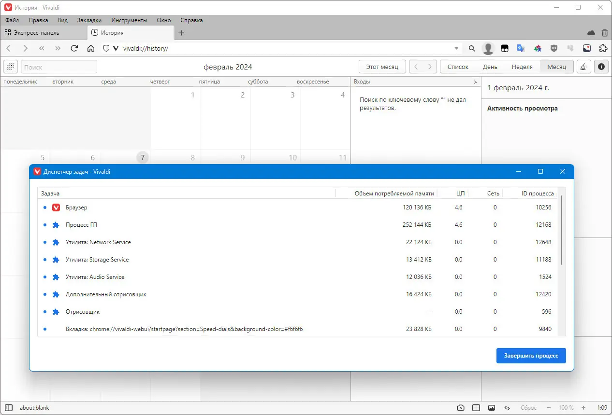Open the uBlock Origin shield extension
The height and width of the screenshot is (415, 612).
tap(554, 48)
